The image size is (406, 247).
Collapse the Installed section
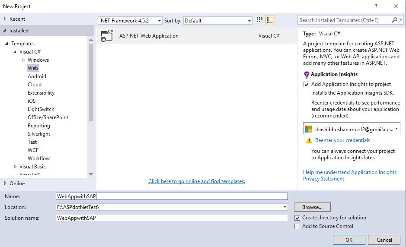(4, 31)
